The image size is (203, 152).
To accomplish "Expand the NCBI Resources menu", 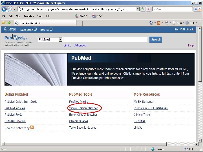I will (28, 30).
